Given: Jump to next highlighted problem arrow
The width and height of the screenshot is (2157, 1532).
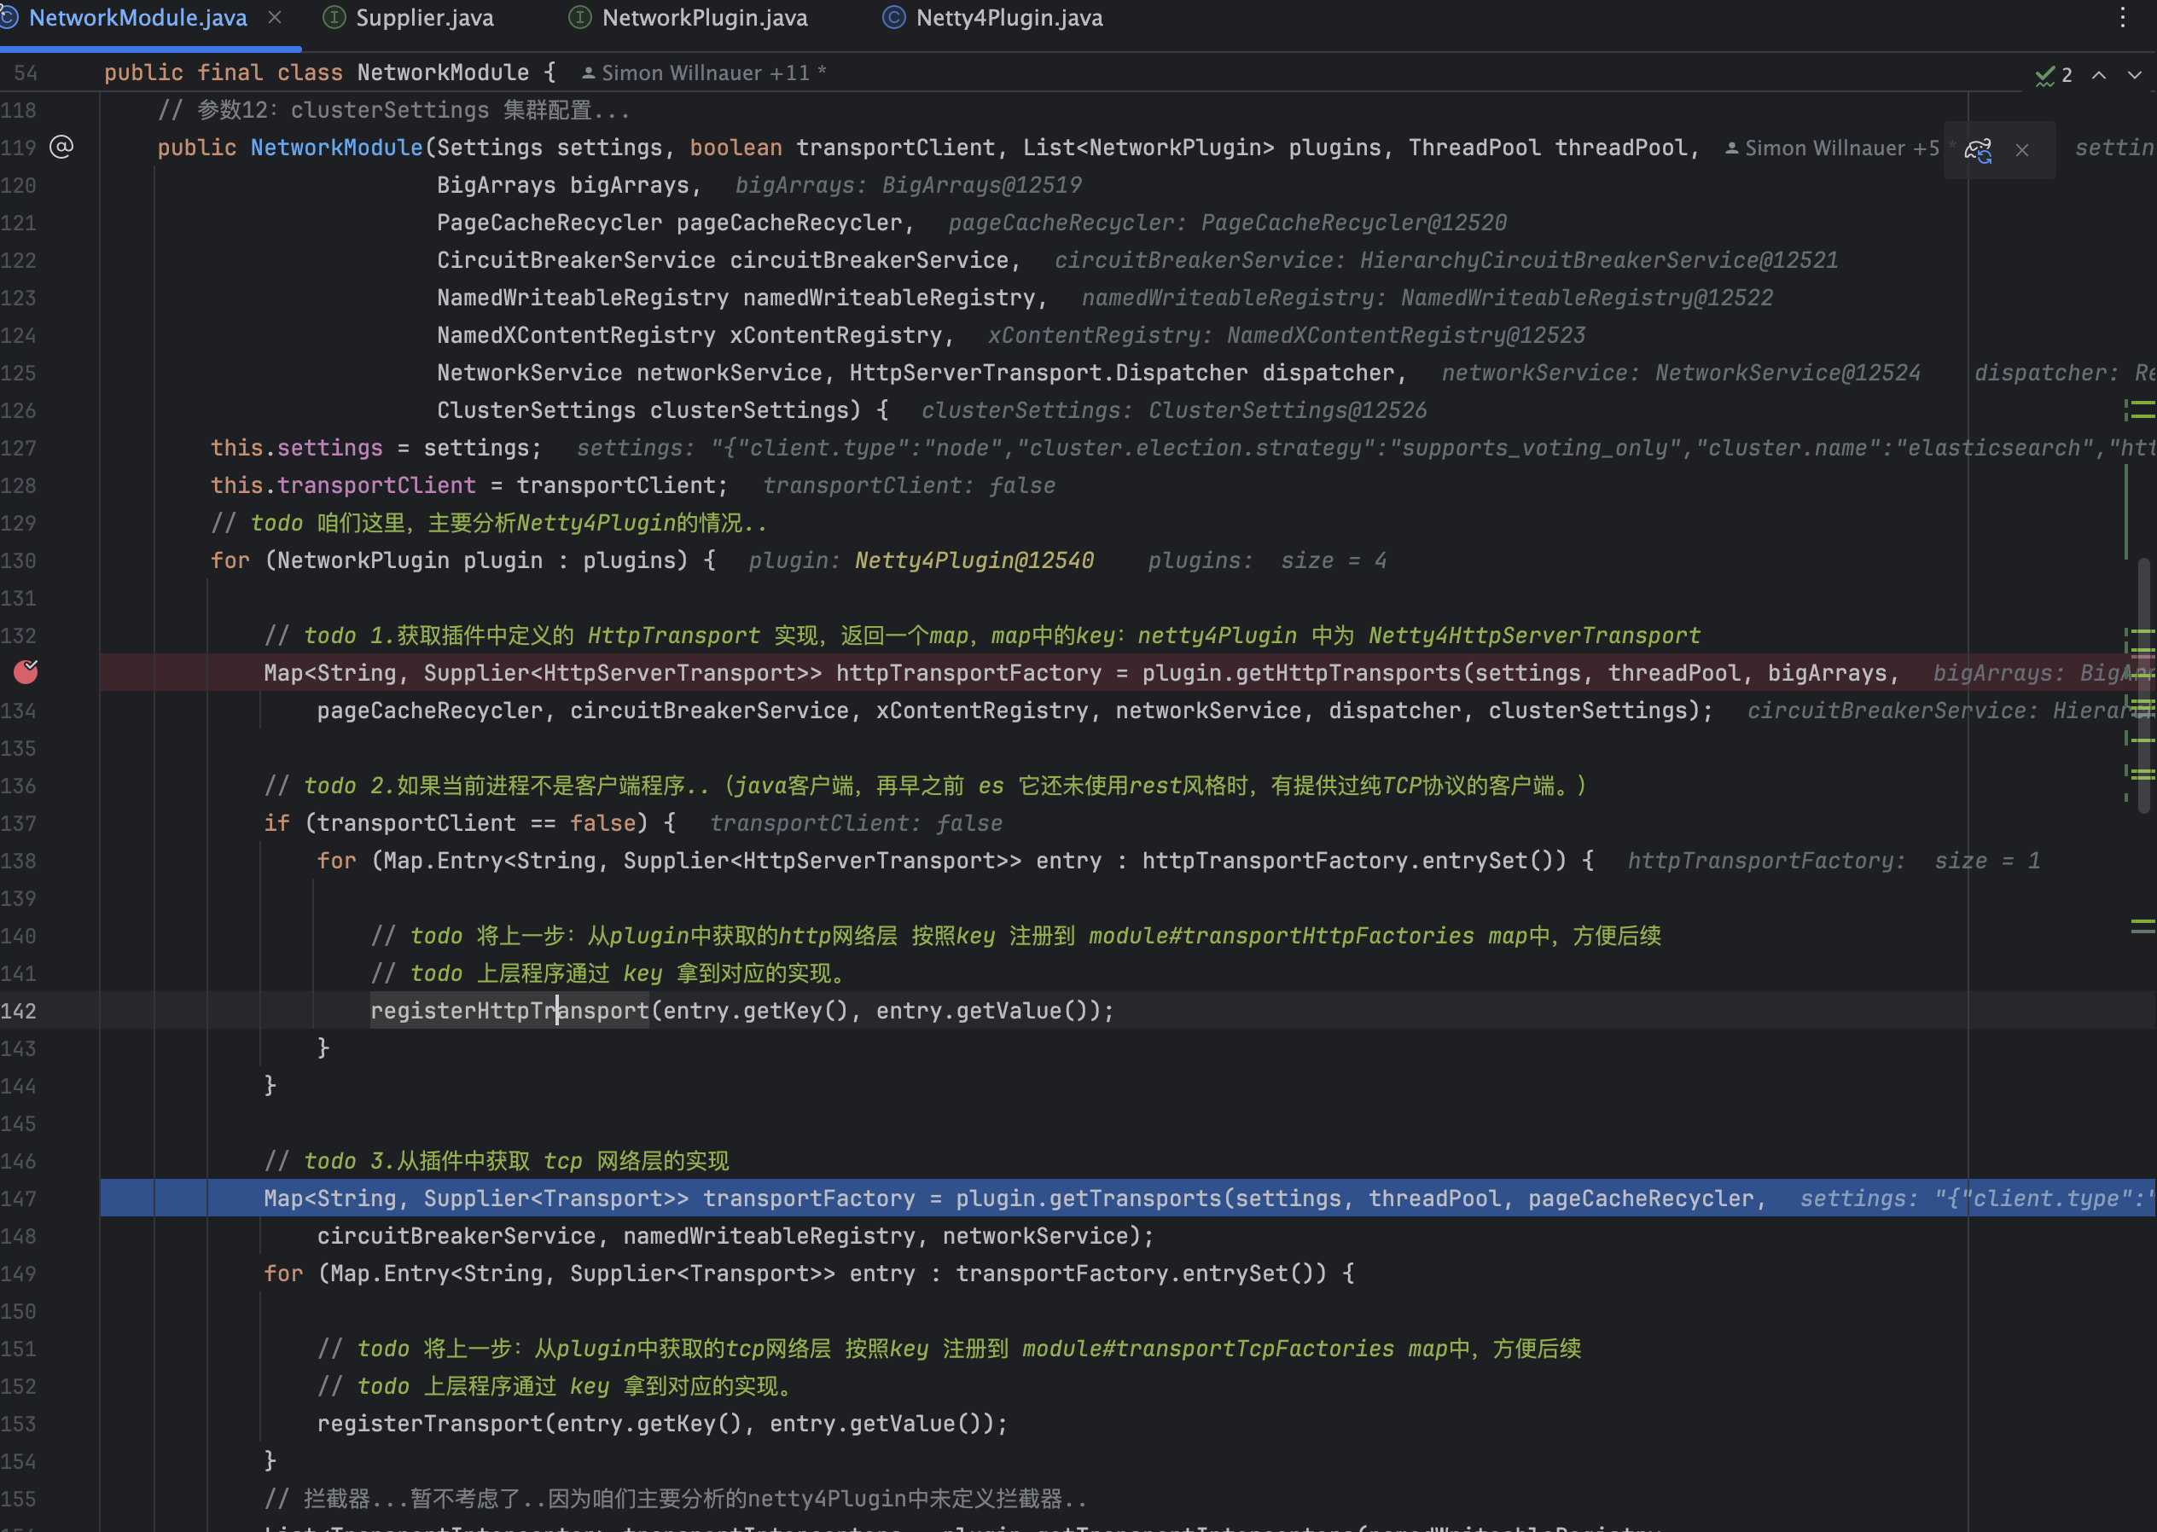Looking at the screenshot, I should tap(2134, 74).
